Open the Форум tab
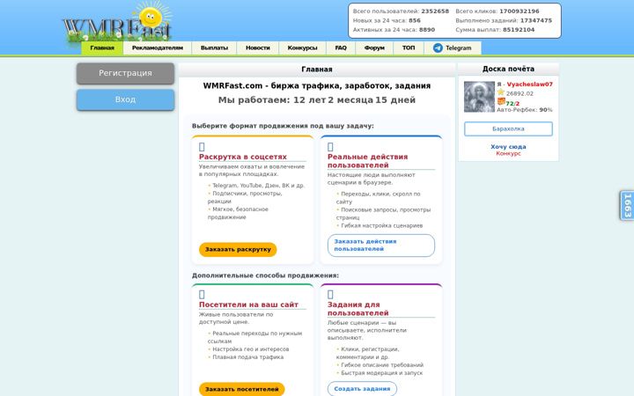This screenshot has height=396, width=634. [374, 48]
